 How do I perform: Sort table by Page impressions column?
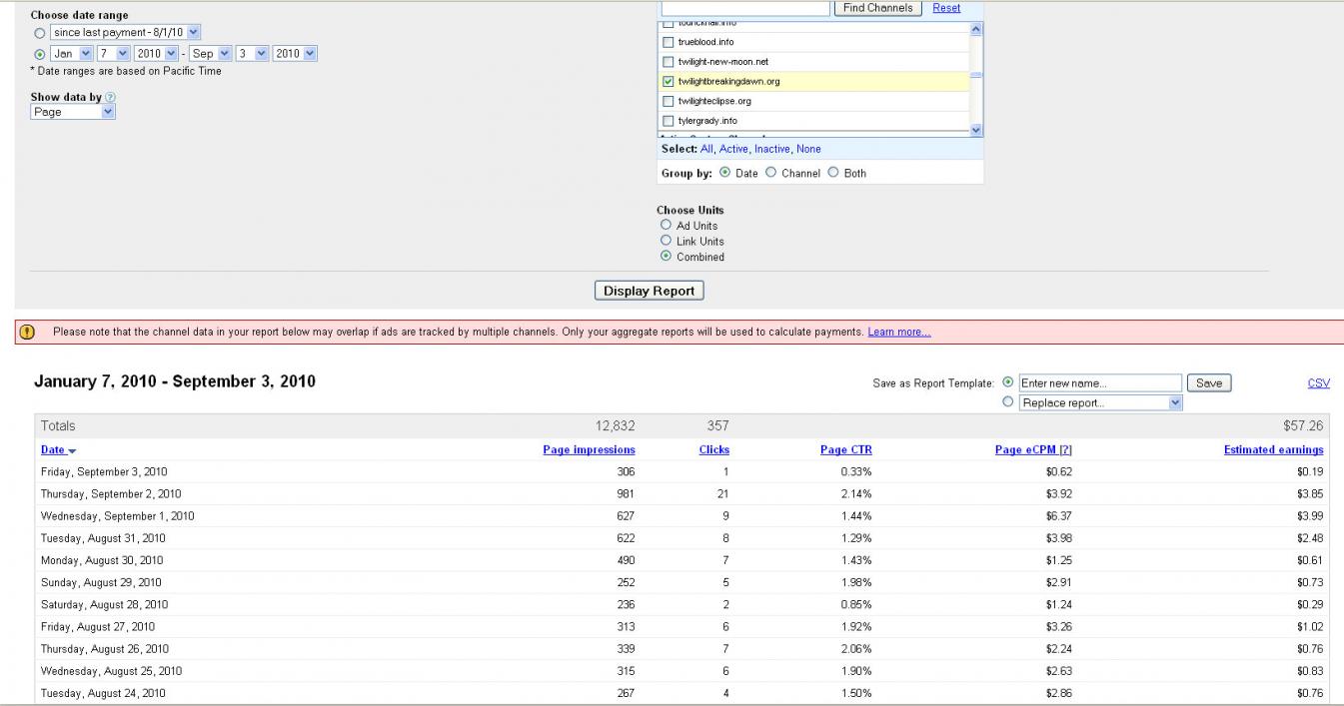pyautogui.click(x=589, y=450)
